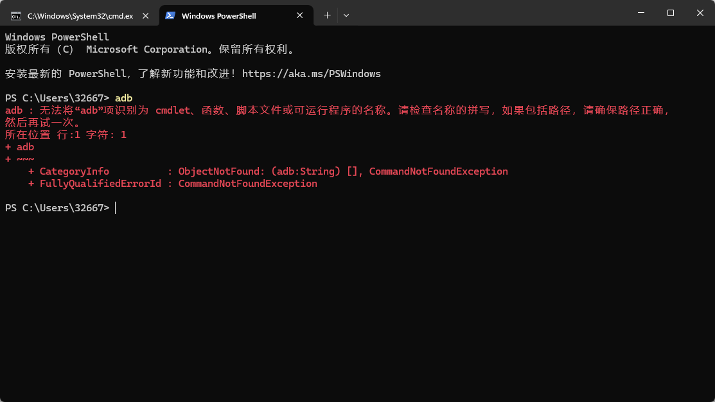Open a new terminal tab with plus
This screenshot has height=402, width=715.
[327, 15]
